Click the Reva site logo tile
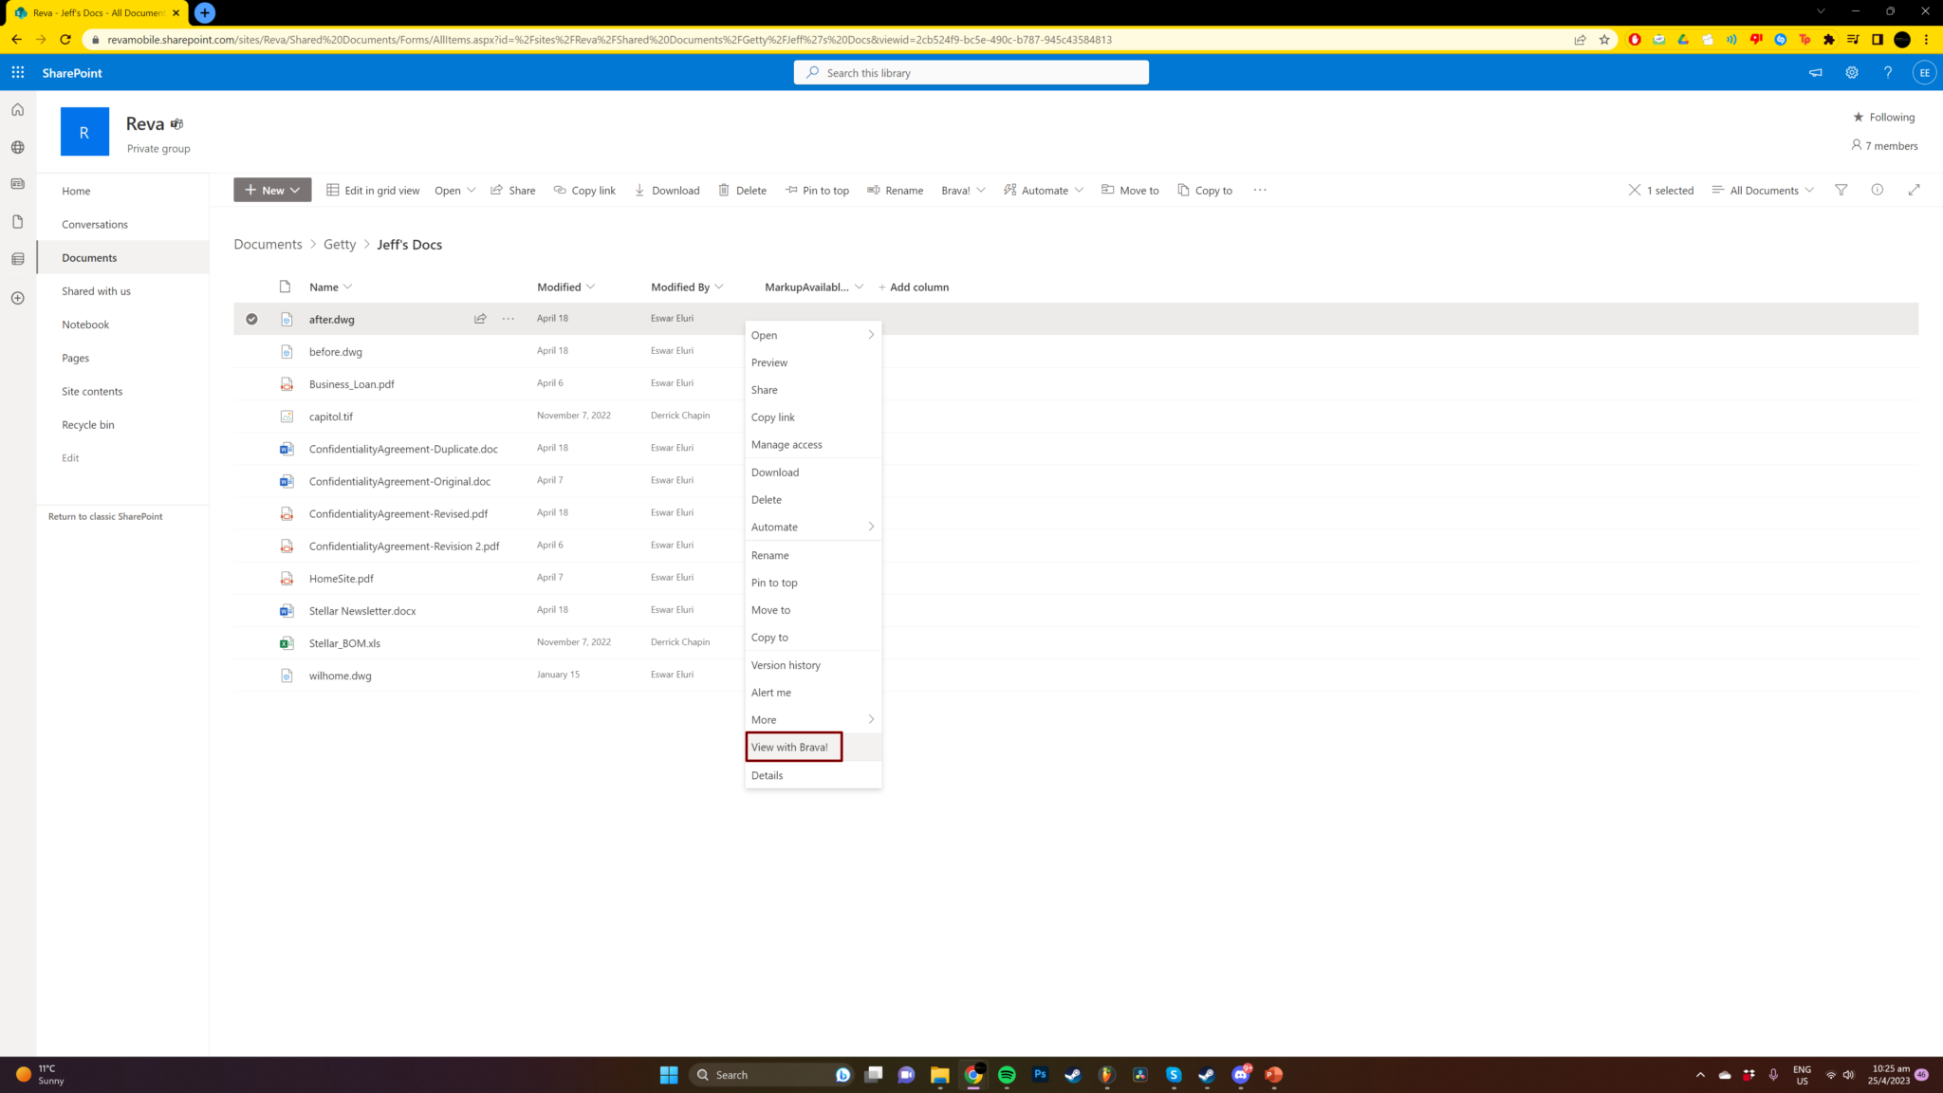 click(x=84, y=132)
